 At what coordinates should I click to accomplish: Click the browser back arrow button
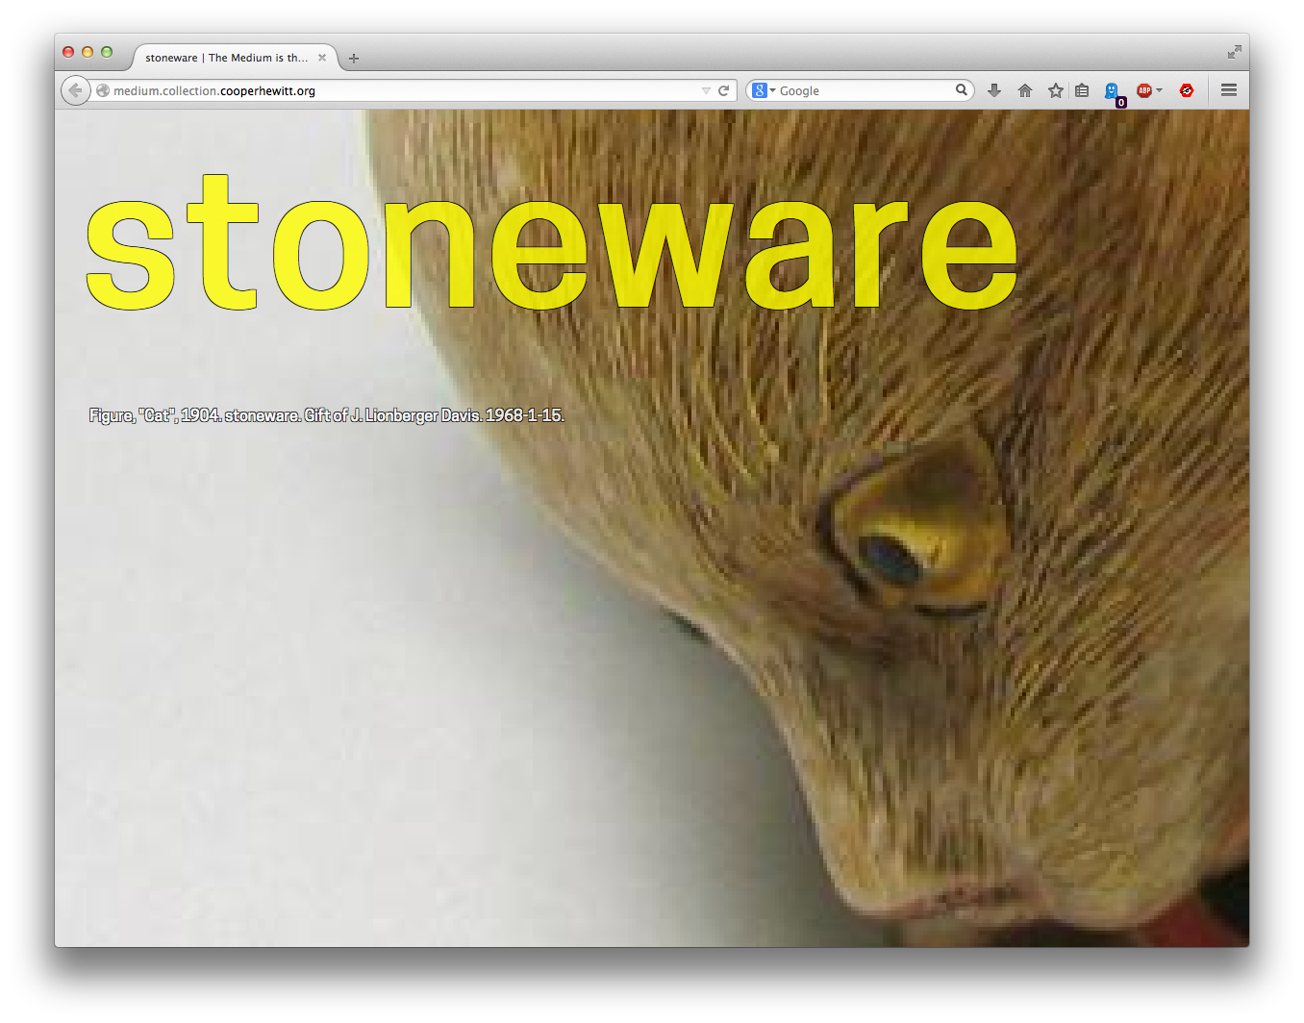coord(75,90)
